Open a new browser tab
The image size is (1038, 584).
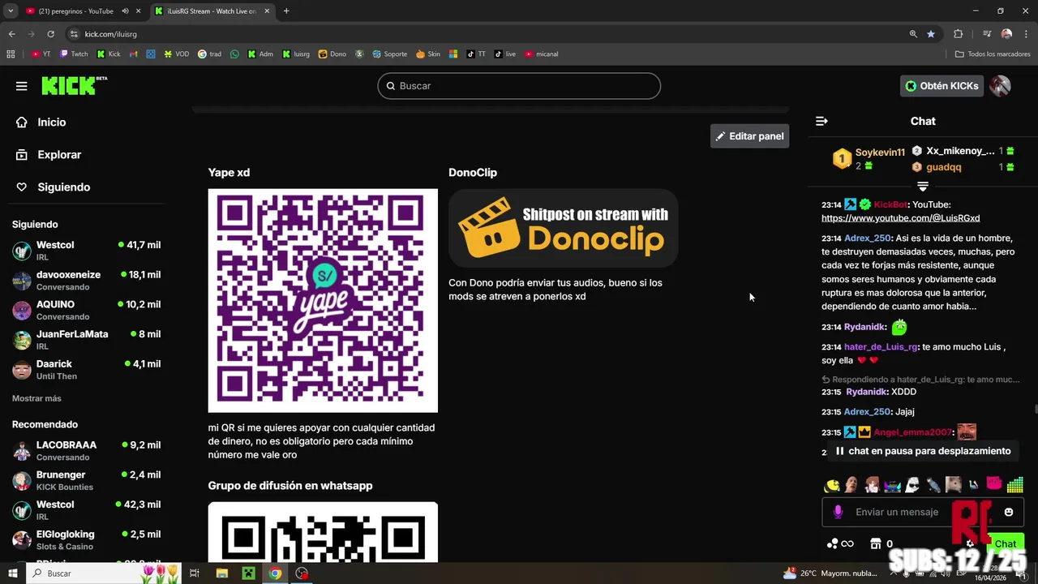(x=286, y=11)
